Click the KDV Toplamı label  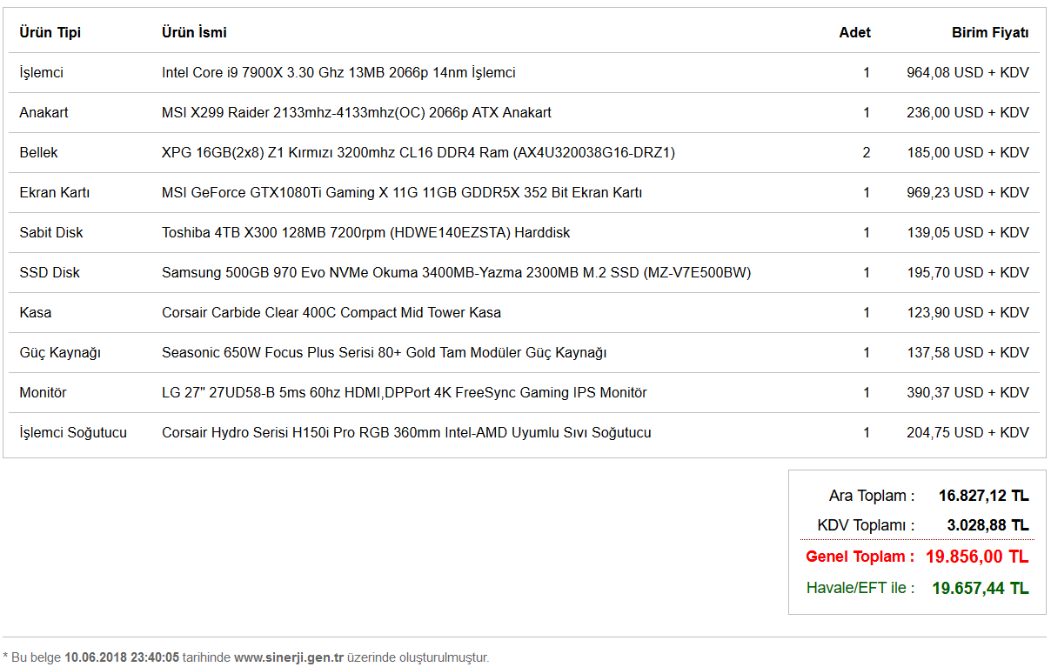coord(866,525)
